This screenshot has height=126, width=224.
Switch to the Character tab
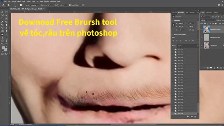pos(174,13)
